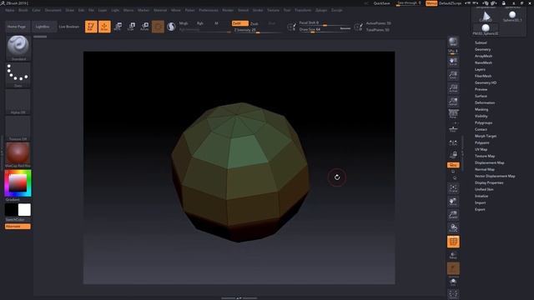Click the Live Boolean button

[x=69, y=27]
